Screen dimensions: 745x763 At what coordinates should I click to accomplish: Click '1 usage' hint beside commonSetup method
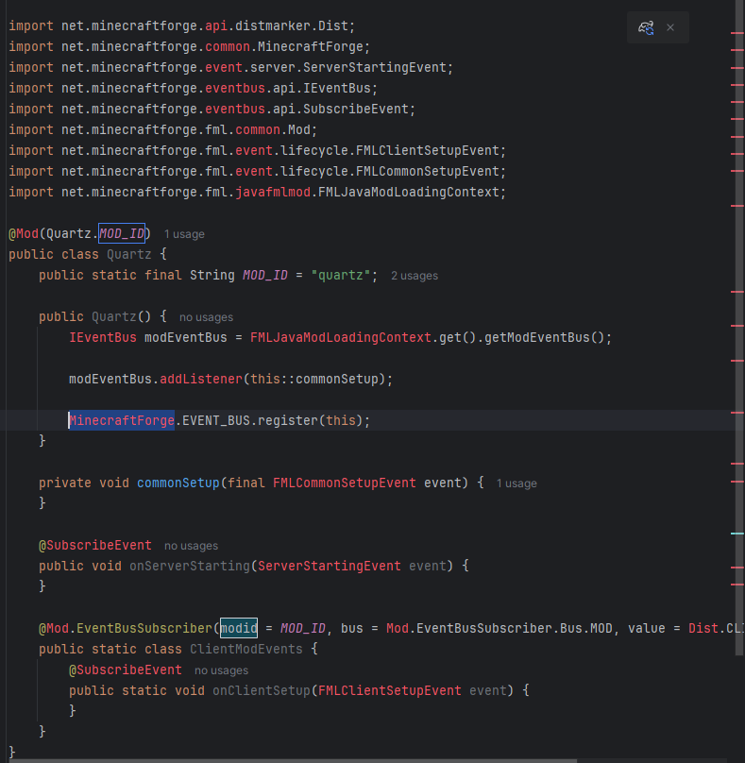point(516,483)
